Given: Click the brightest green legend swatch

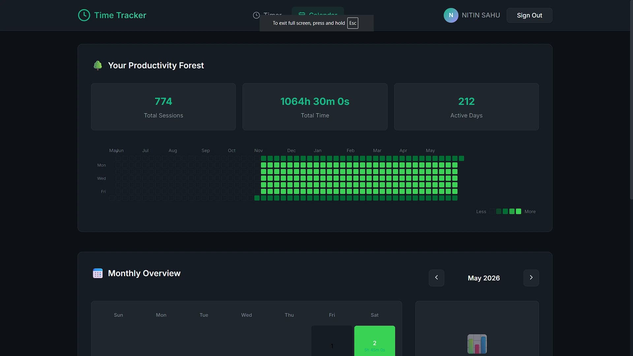Looking at the screenshot, I should click(x=519, y=211).
